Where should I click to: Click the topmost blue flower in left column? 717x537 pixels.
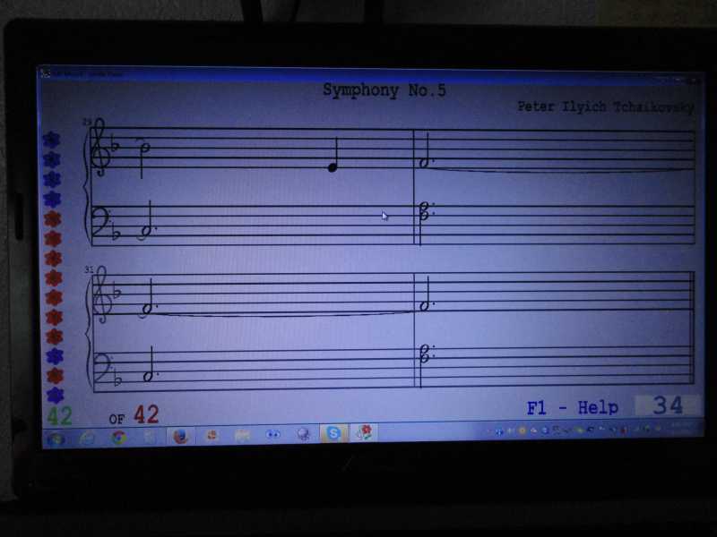[51, 140]
